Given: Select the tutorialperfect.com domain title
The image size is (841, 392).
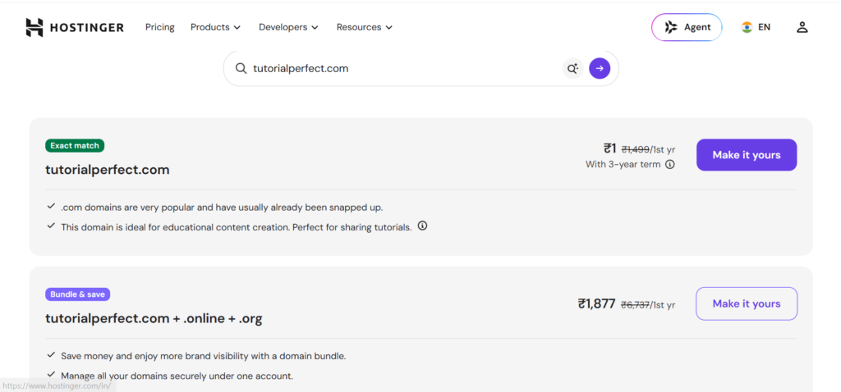Looking at the screenshot, I should (x=108, y=171).
